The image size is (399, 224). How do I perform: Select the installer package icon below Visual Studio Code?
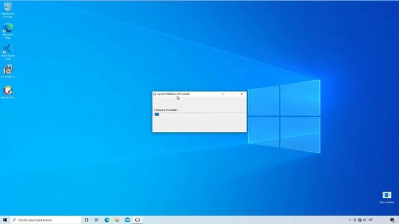pos(7,72)
